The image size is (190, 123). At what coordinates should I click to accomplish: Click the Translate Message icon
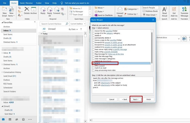(x=184, y=9)
